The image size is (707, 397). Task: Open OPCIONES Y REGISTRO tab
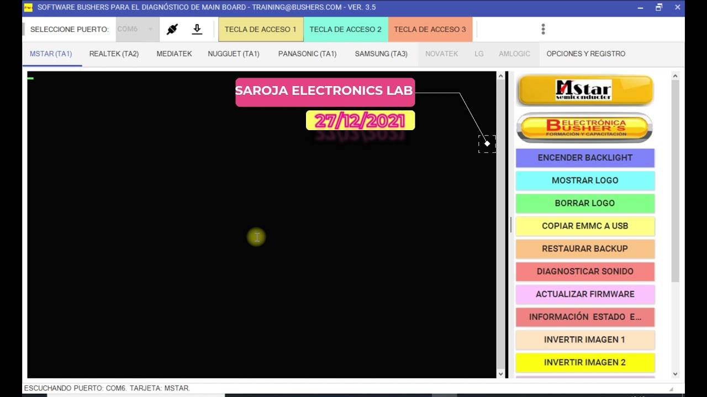click(x=585, y=53)
